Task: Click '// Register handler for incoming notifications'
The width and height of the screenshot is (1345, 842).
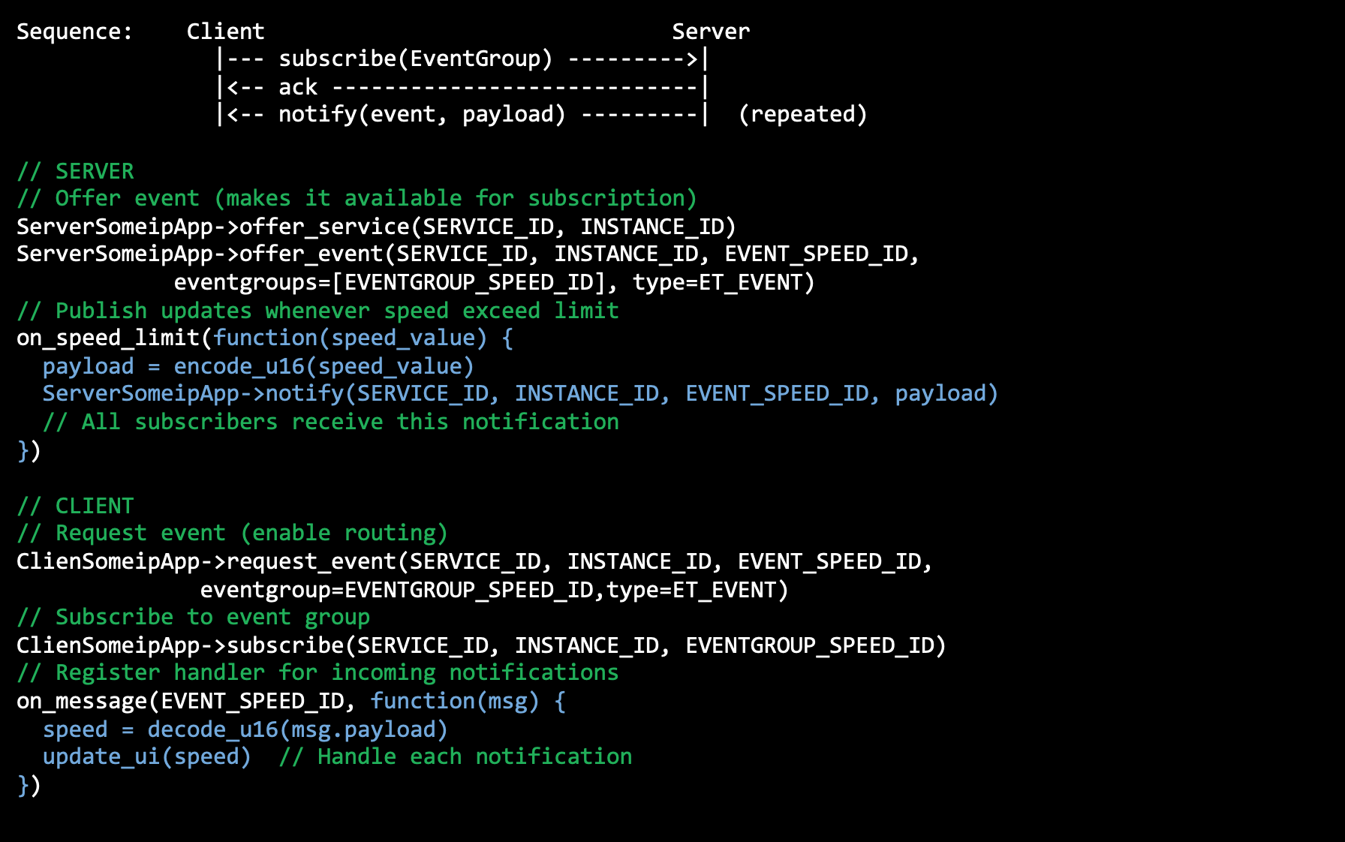Action: click(317, 672)
